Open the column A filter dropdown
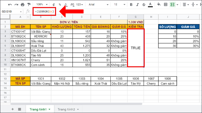This screenshot has width=202, height=113. pyautogui.click(x=28, y=17)
